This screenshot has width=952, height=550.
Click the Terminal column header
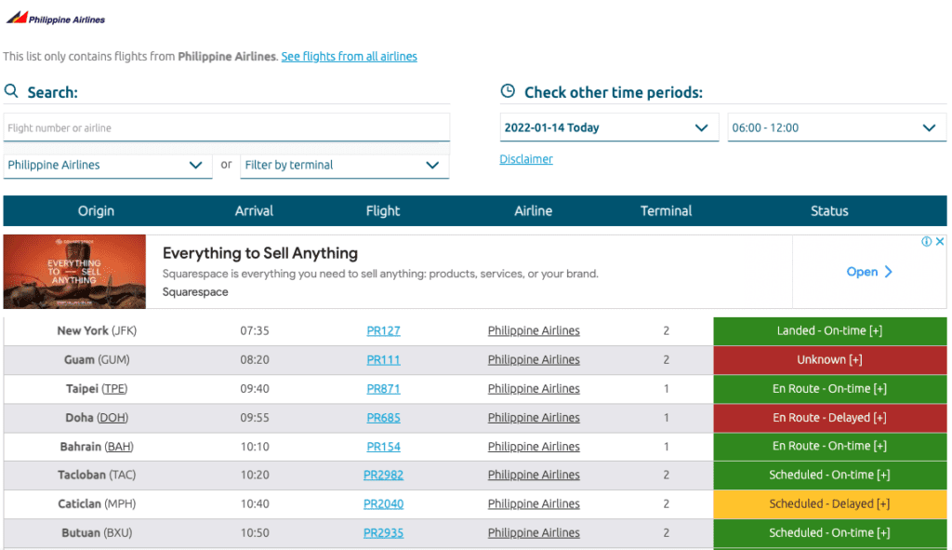(666, 211)
